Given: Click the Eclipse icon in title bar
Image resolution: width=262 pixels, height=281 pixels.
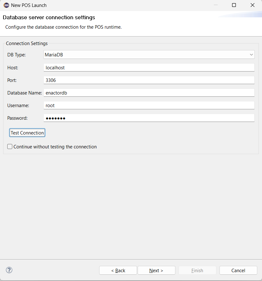Looking at the screenshot, I should click(x=6, y=5).
